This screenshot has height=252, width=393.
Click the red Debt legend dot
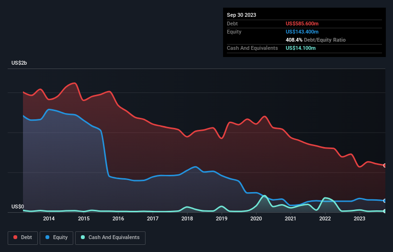(15, 237)
